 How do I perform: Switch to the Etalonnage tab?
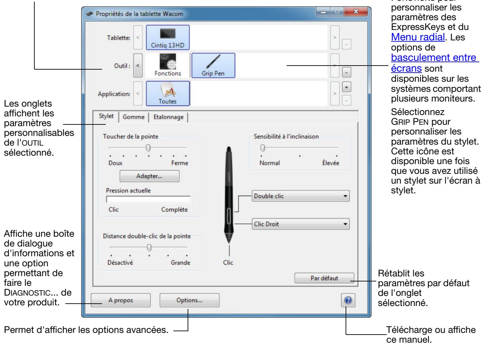click(168, 117)
